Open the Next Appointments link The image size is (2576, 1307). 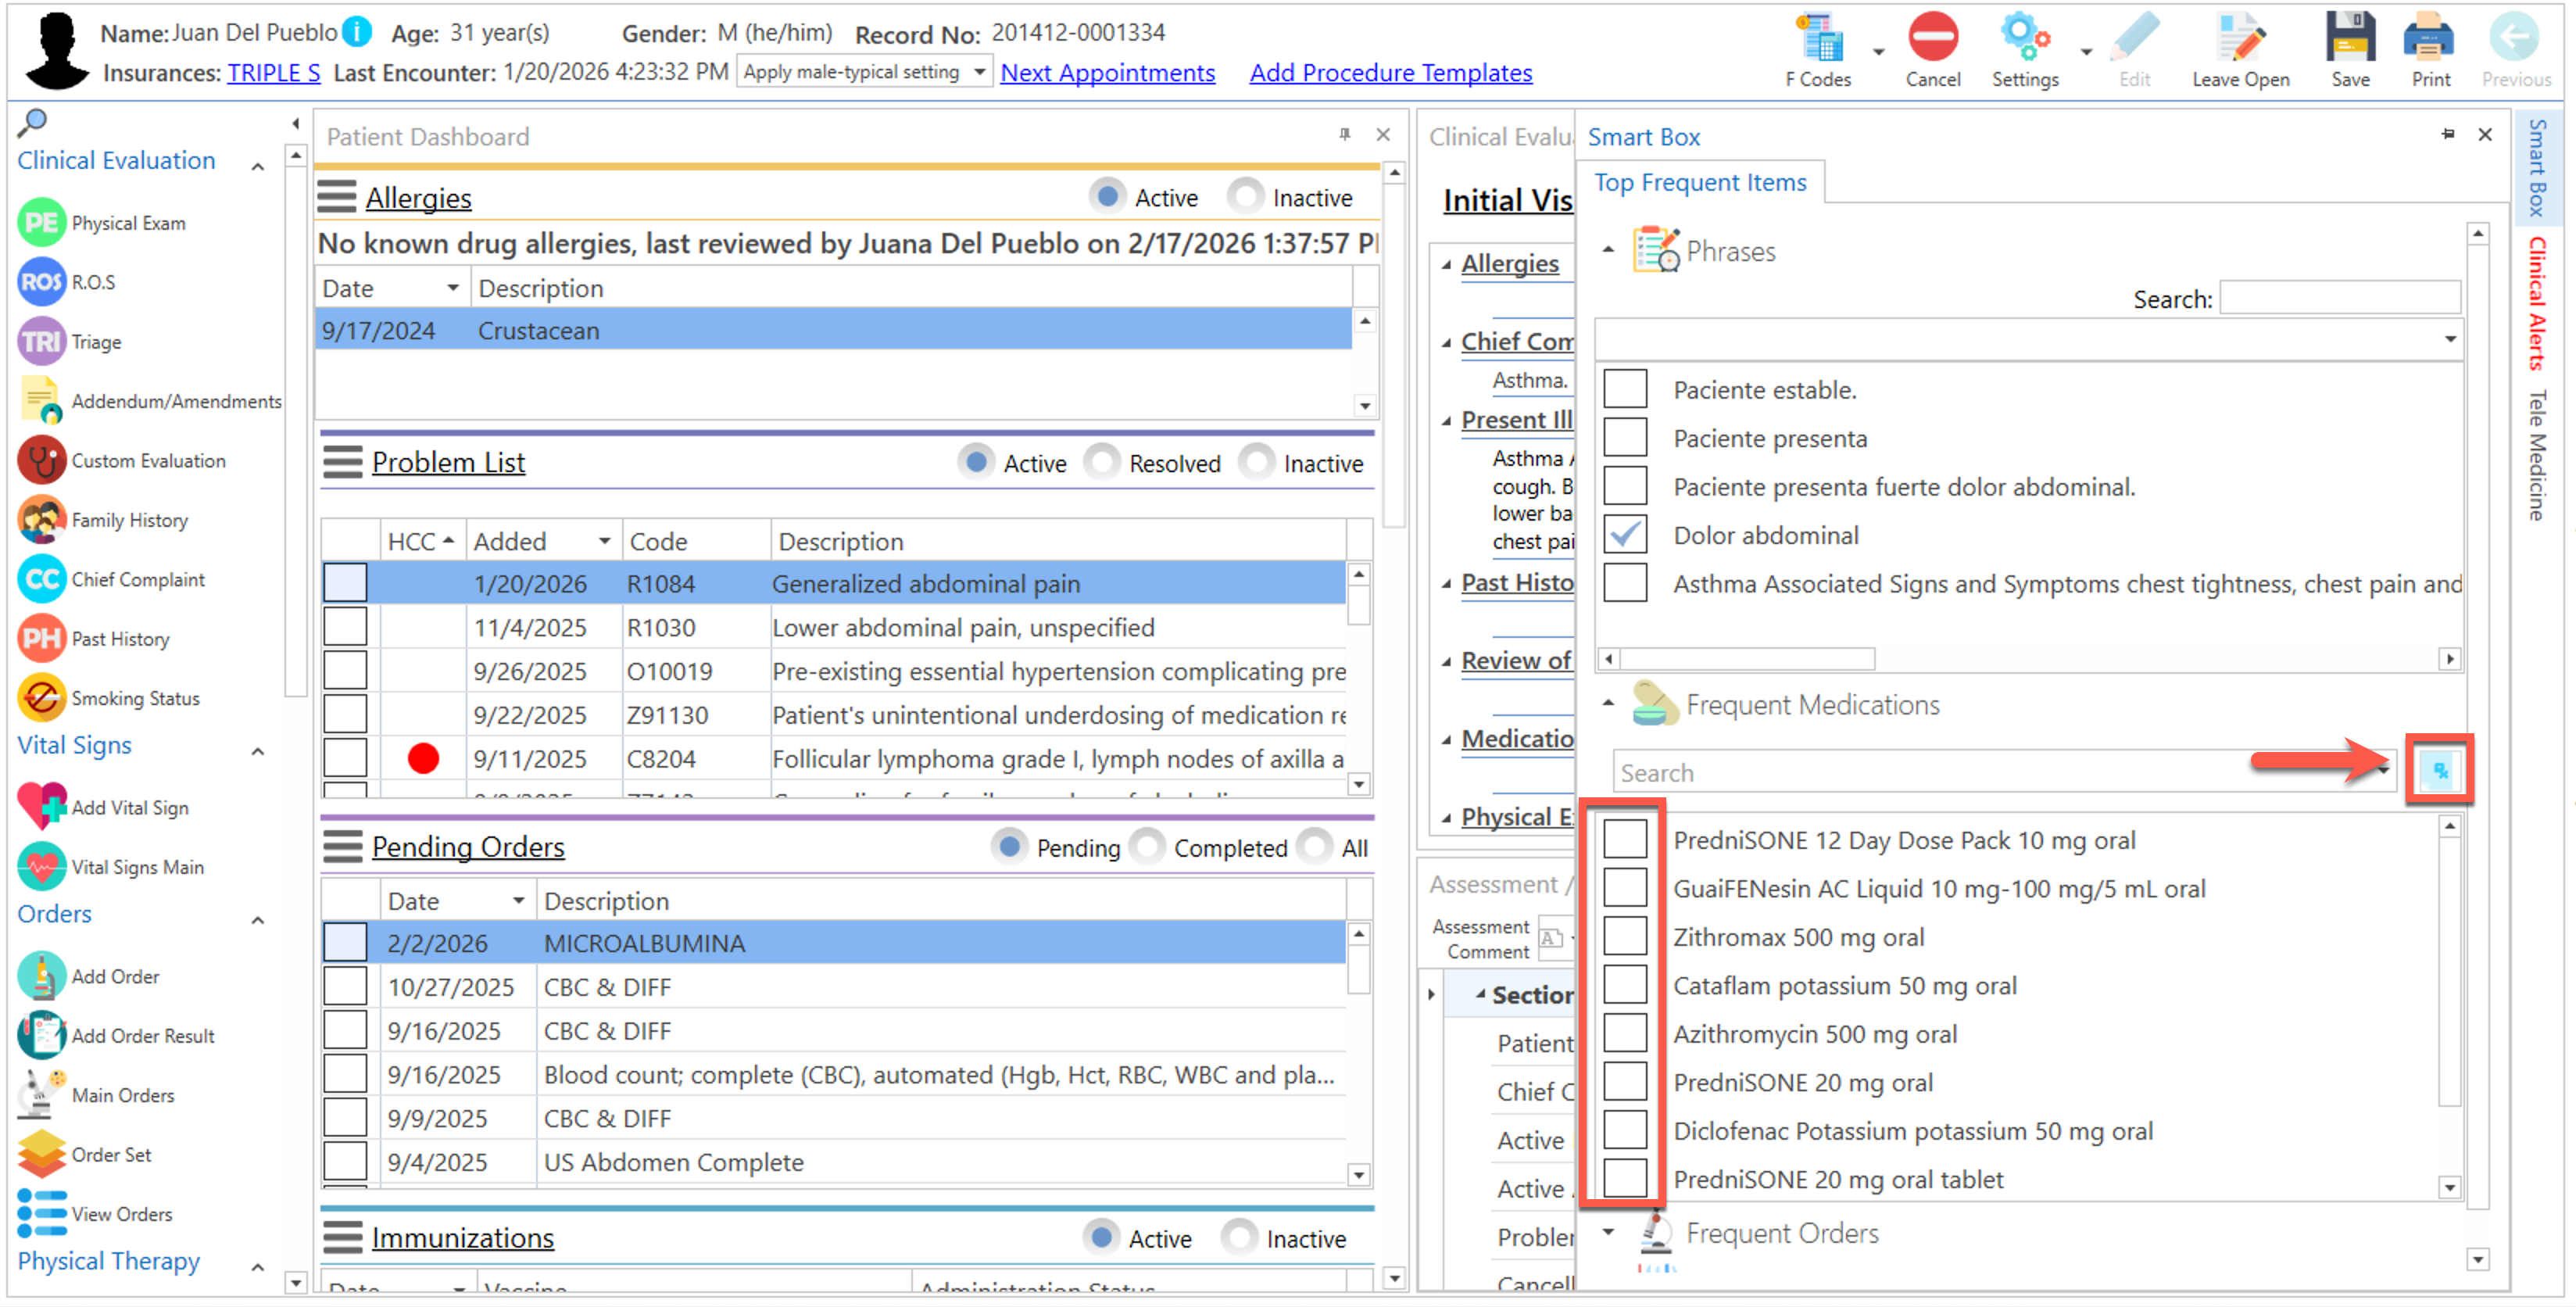point(1107,73)
